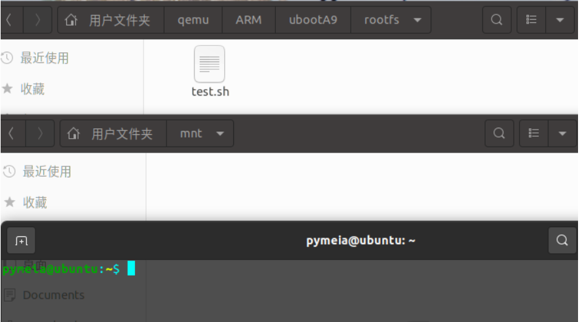Open view options dropdown in rootfs window
The width and height of the screenshot is (580, 322).
pos(560,20)
